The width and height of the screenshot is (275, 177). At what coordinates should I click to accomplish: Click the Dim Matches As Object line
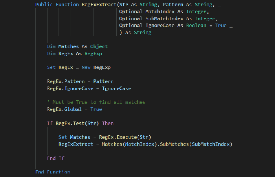click(x=77, y=46)
